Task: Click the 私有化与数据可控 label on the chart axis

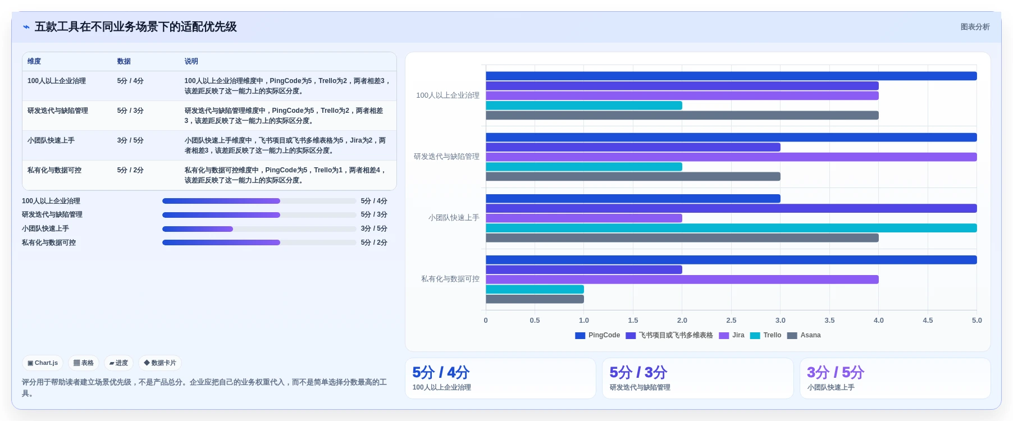Action: point(450,279)
